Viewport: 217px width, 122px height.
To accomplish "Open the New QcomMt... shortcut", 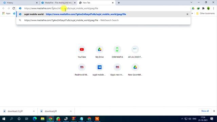I will (135, 70).
